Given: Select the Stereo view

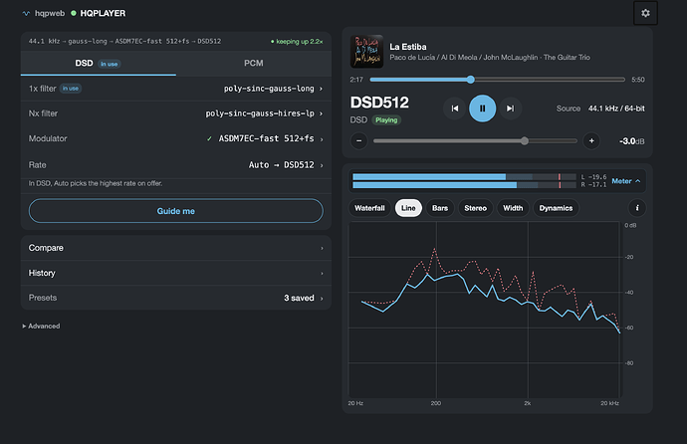Looking at the screenshot, I should 475,208.
